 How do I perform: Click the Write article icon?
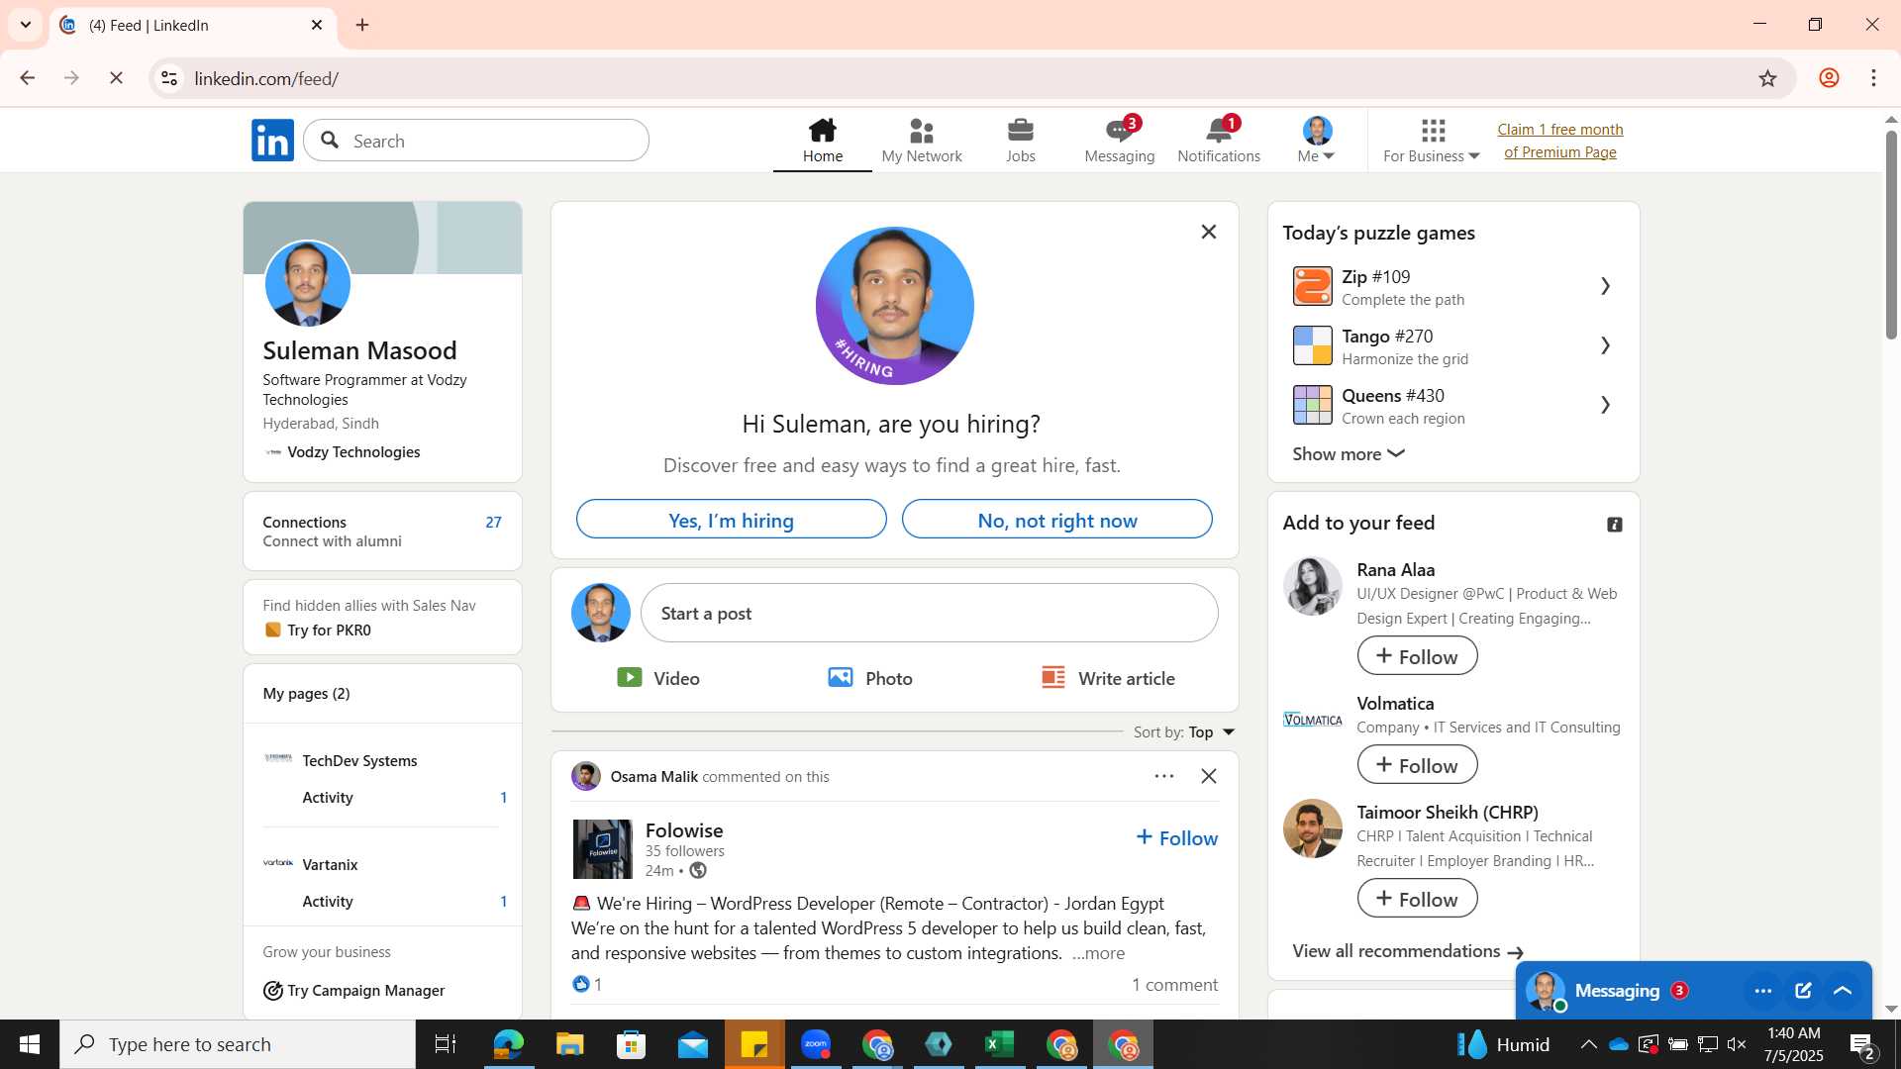[x=1053, y=677]
